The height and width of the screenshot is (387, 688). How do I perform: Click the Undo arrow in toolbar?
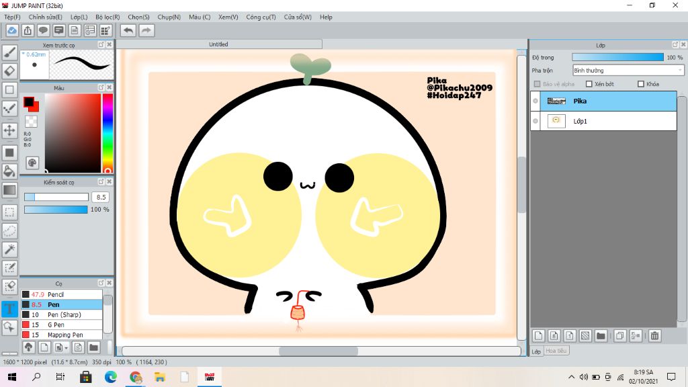(128, 30)
